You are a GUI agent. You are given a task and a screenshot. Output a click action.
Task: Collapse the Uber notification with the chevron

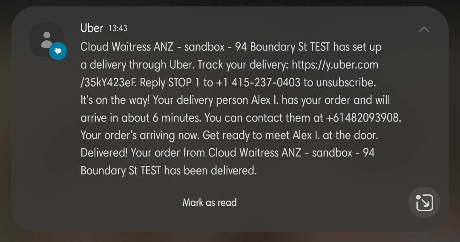coord(424,29)
